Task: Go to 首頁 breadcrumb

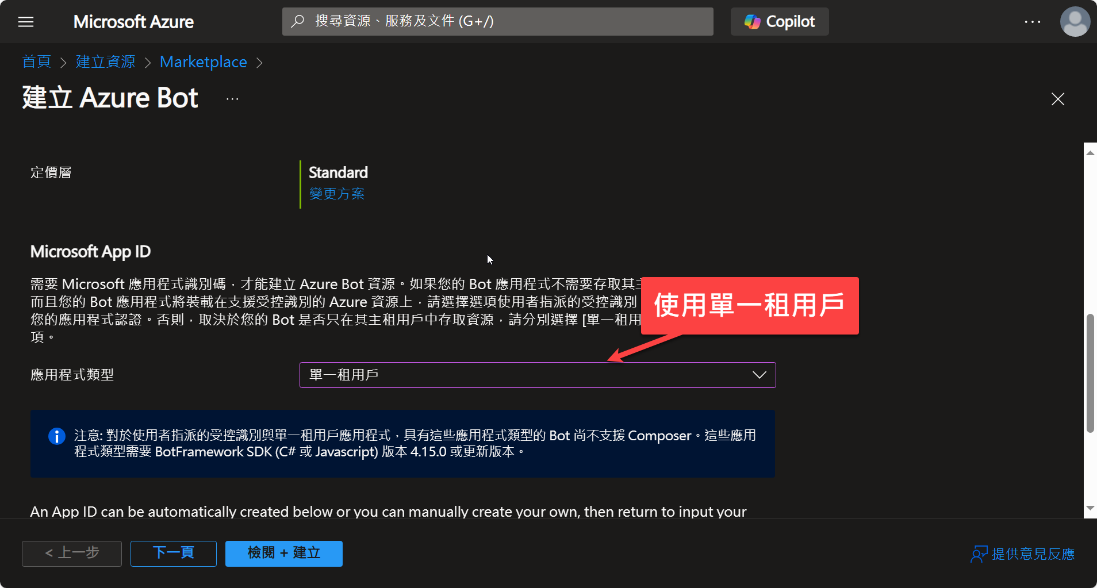Action: coord(36,62)
